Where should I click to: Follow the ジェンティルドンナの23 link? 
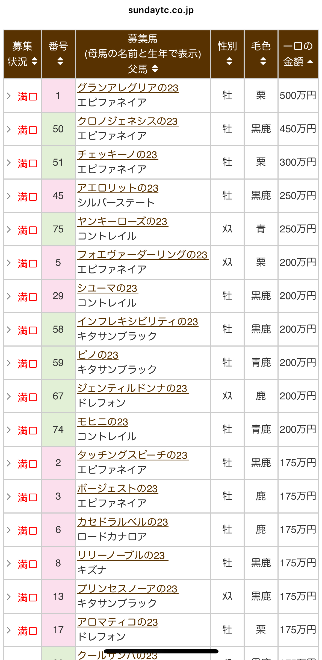(x=132, y=389)
